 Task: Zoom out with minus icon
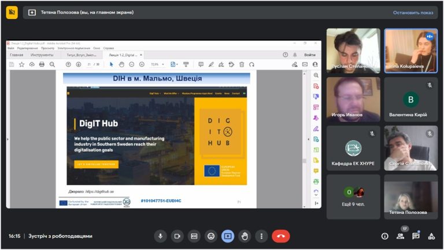131,65
